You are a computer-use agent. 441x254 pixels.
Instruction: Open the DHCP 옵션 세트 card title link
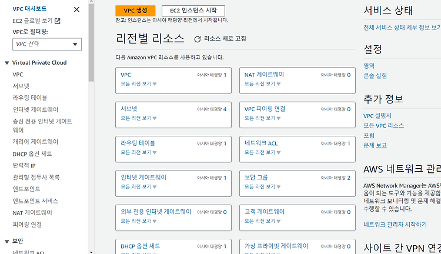click(141, 246)
